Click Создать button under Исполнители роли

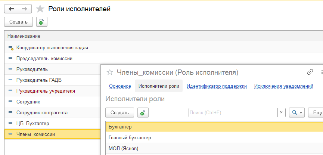pos(120,112)
